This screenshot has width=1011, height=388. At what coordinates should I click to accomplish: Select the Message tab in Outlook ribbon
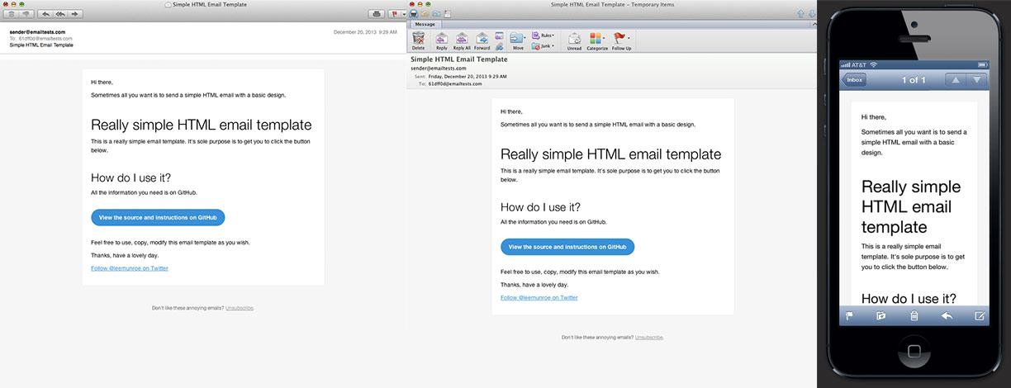pos(425,24)
